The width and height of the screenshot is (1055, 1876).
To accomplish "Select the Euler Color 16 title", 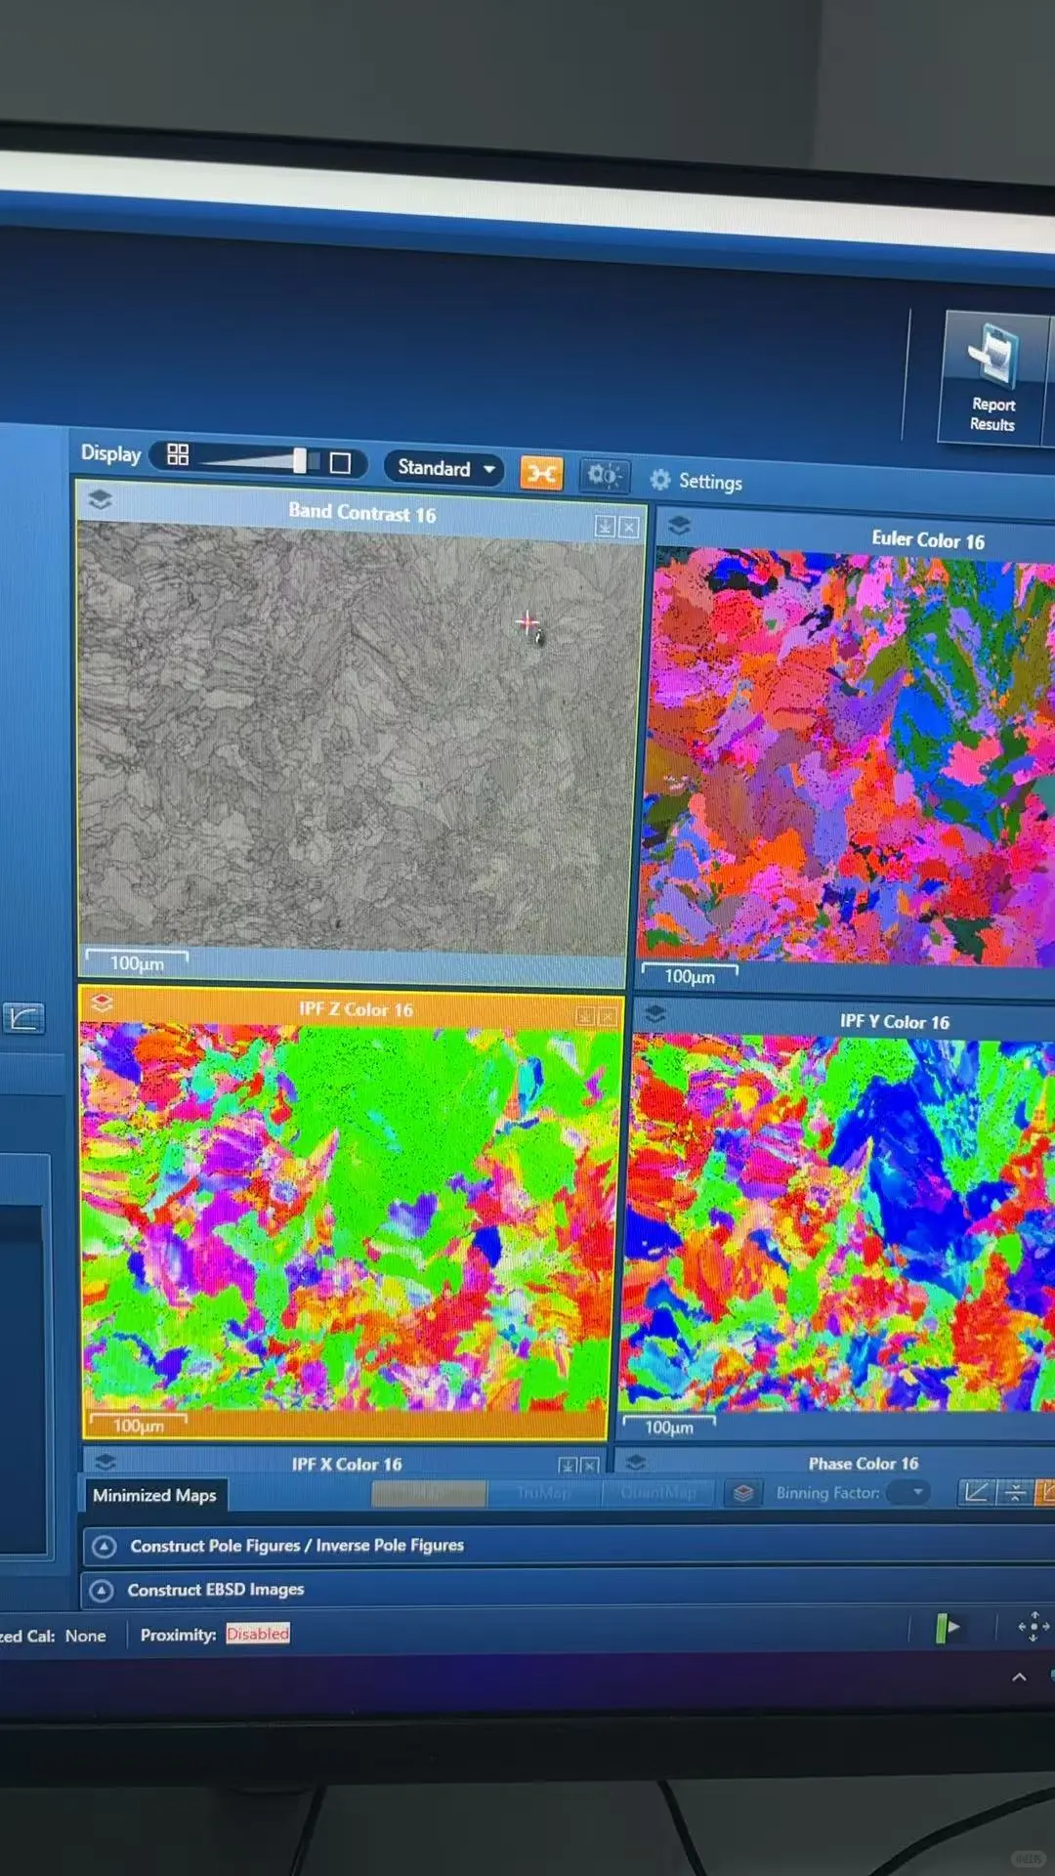I will [x=928, y=539].
